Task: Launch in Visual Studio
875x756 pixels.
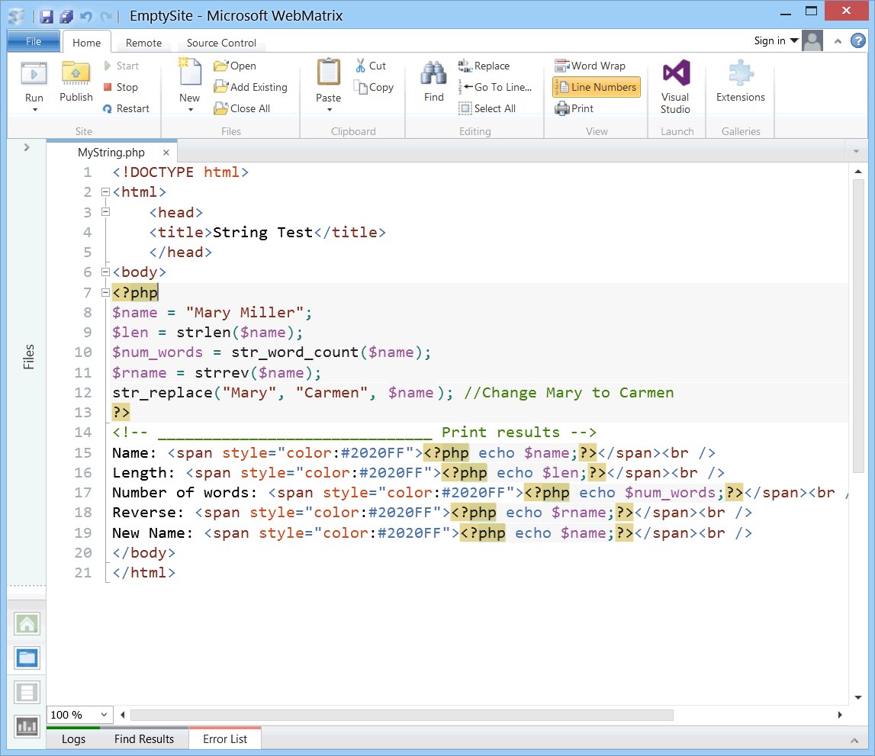Action: pyautogui.click(x=675, y=86)
